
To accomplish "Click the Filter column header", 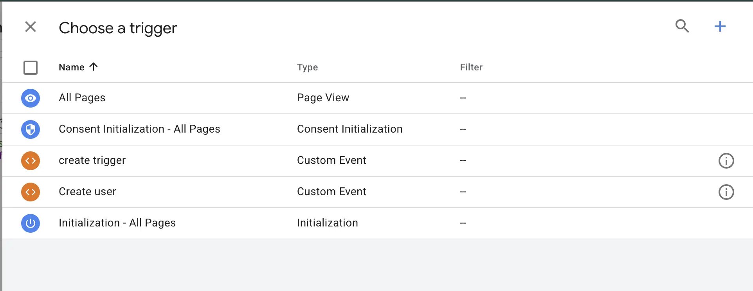I will [x=471, y=67].
